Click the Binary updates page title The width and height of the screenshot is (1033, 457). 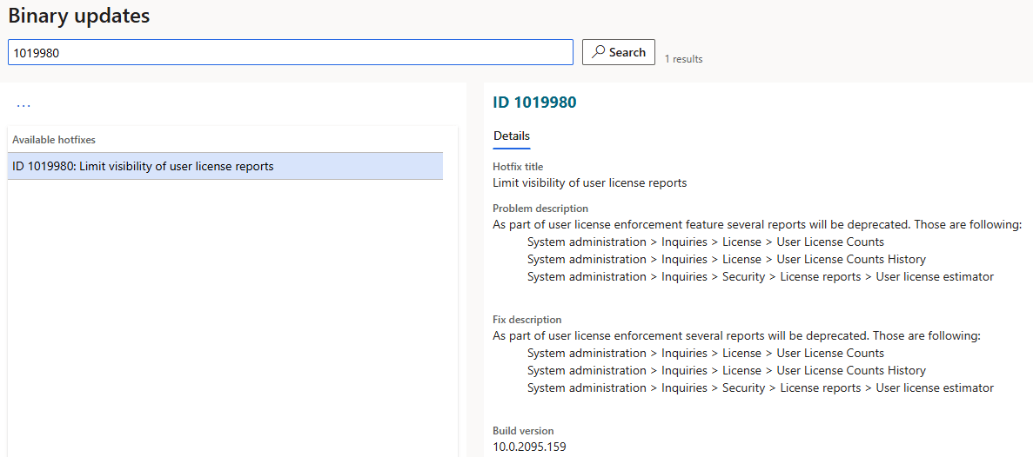pos(79,16)
